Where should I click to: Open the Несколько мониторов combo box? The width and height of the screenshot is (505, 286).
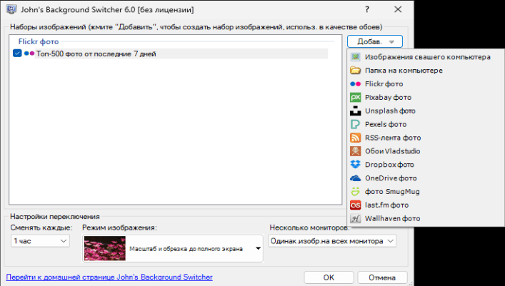(332, 241)
